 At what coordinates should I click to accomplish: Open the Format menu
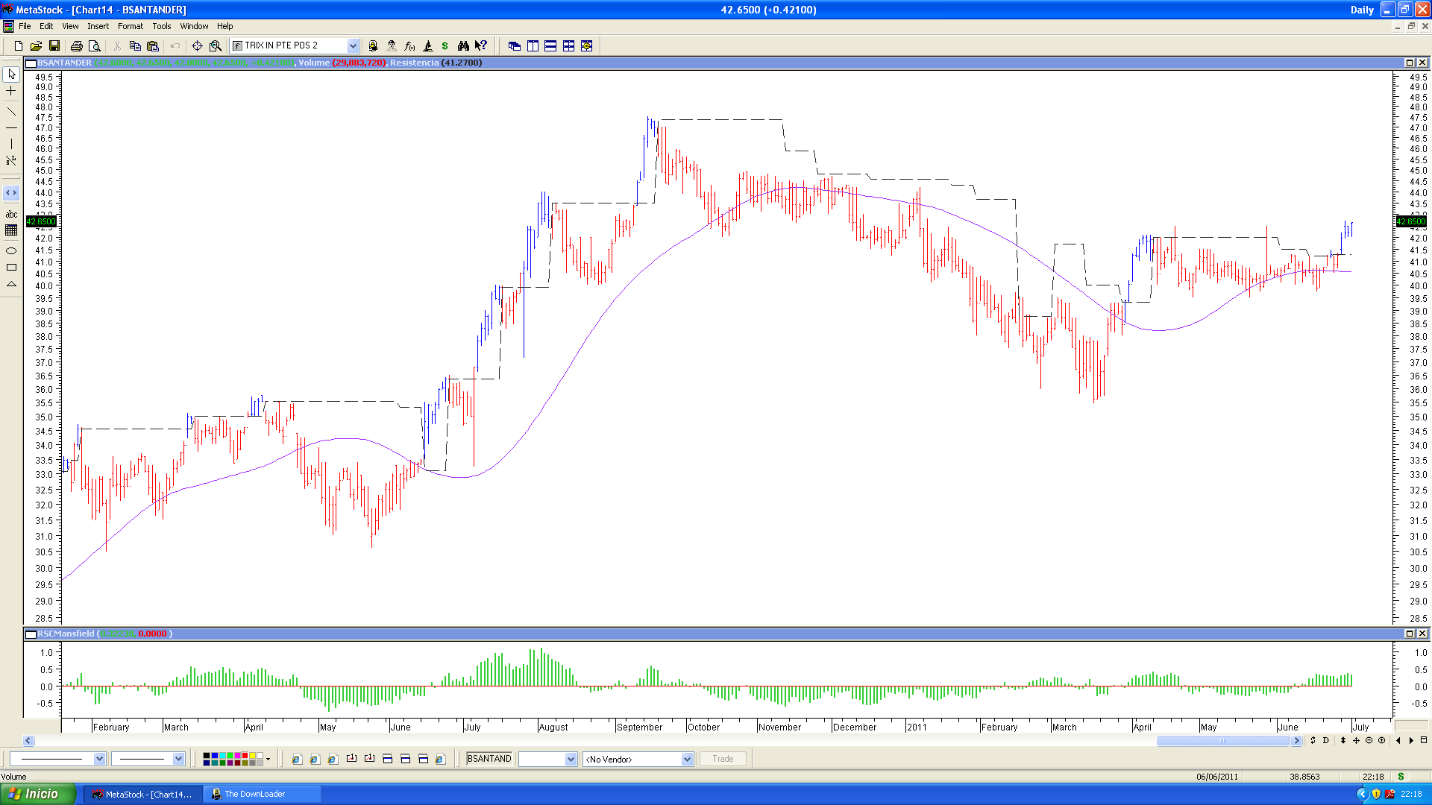tap(131, 26)
